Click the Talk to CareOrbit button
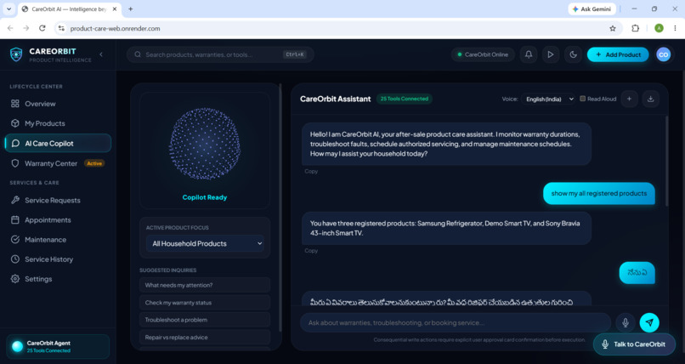This screenshot has height=364, width=685. 634,344
